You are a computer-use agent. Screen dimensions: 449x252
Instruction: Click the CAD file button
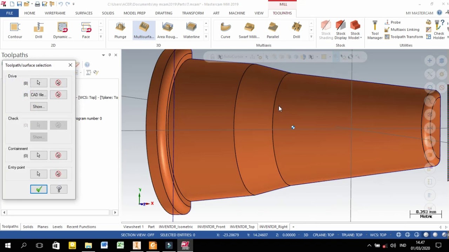[39, 94]
